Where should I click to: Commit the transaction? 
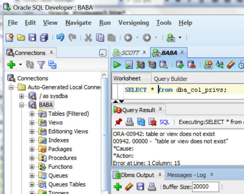[x=180, y=65]
